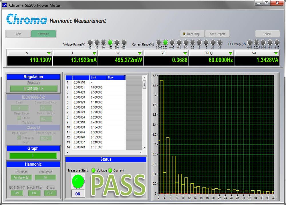286x205 pixels.
Task: Open the V measurement dropdown arrow
Action: [x=49, y=53]
